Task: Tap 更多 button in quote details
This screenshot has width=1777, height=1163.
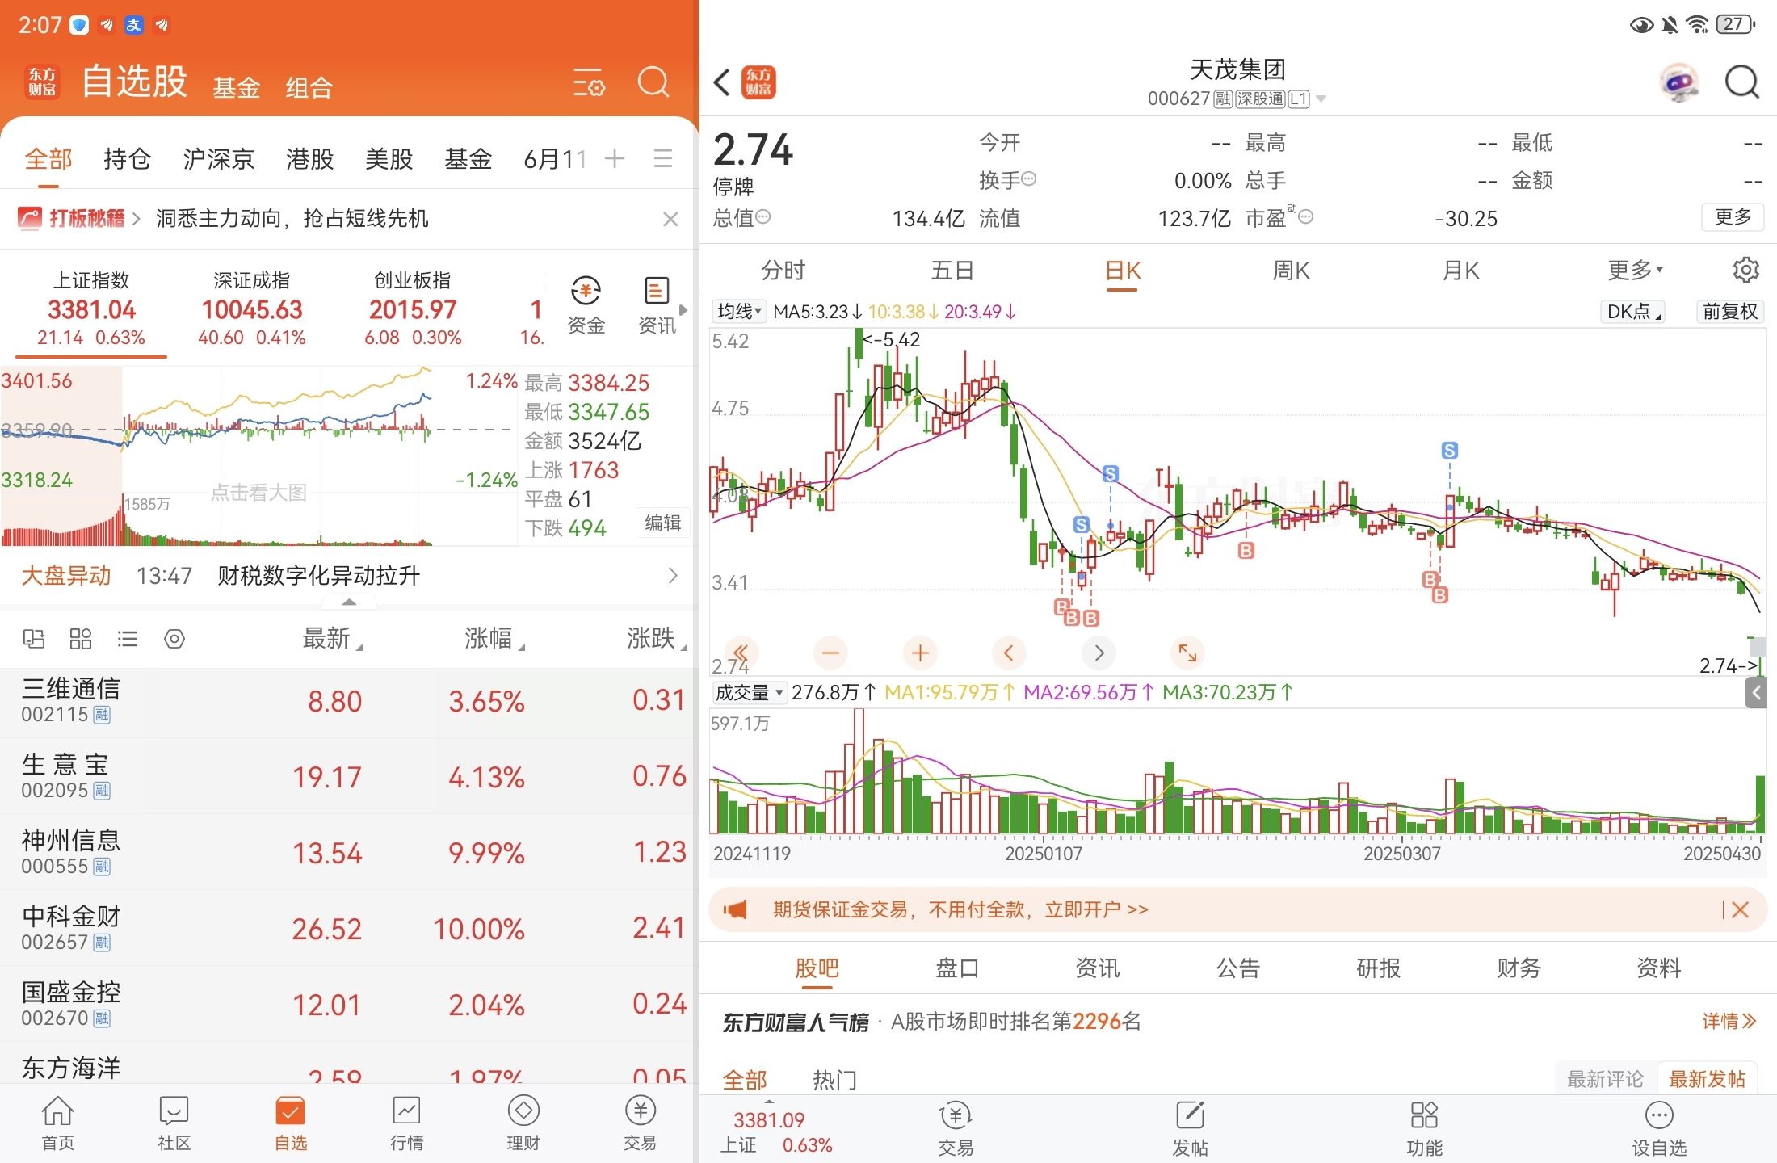Action: [1733, 217]
